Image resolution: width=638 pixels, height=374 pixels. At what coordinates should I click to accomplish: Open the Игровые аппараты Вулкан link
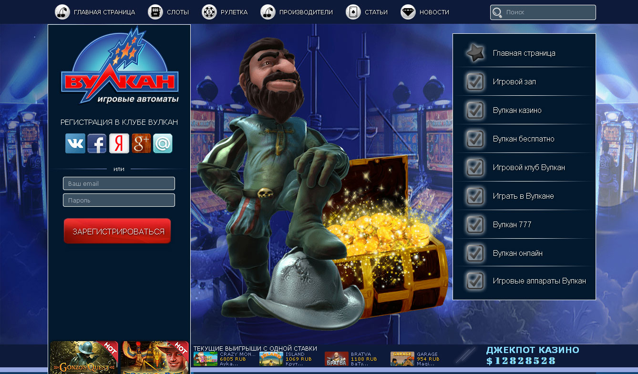click(x=539, y=281)
